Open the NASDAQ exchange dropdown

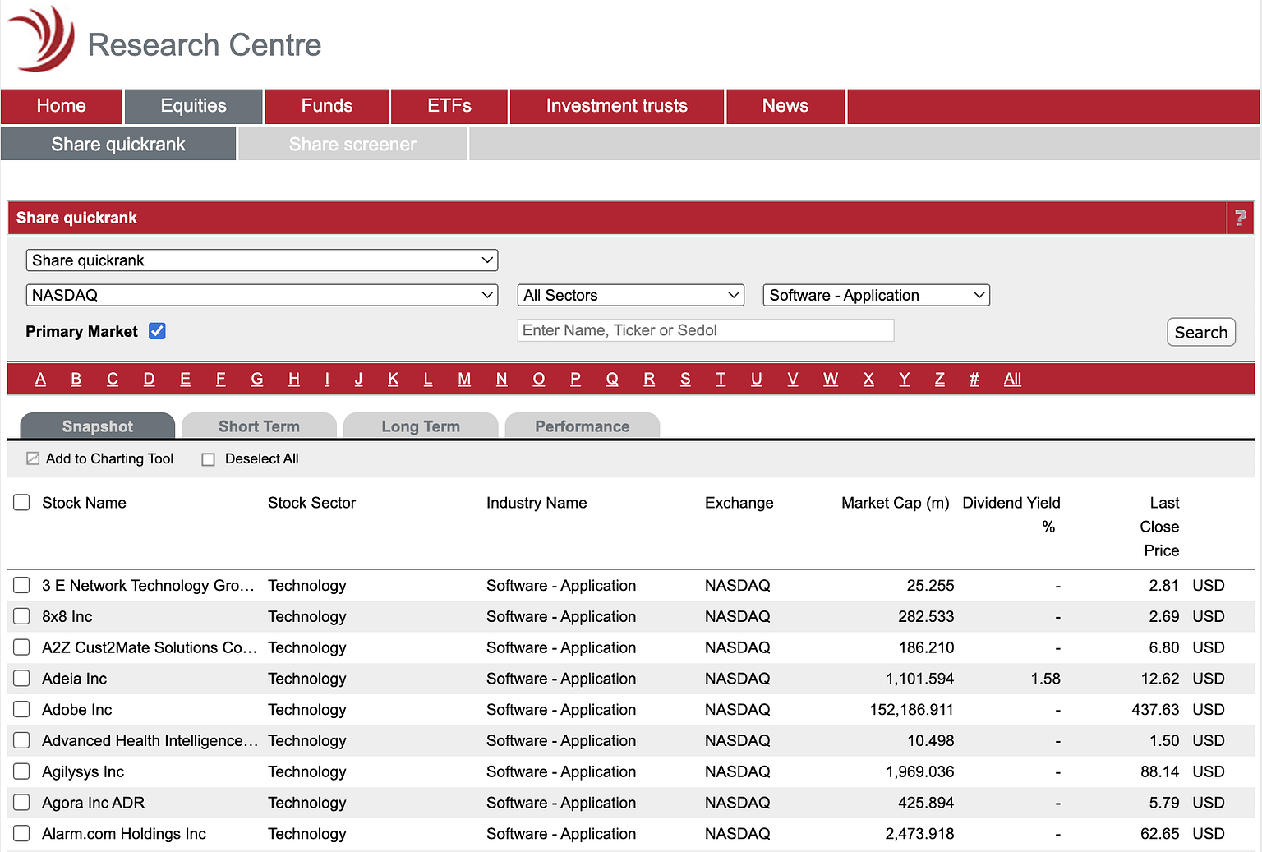(x=261, y=294)
